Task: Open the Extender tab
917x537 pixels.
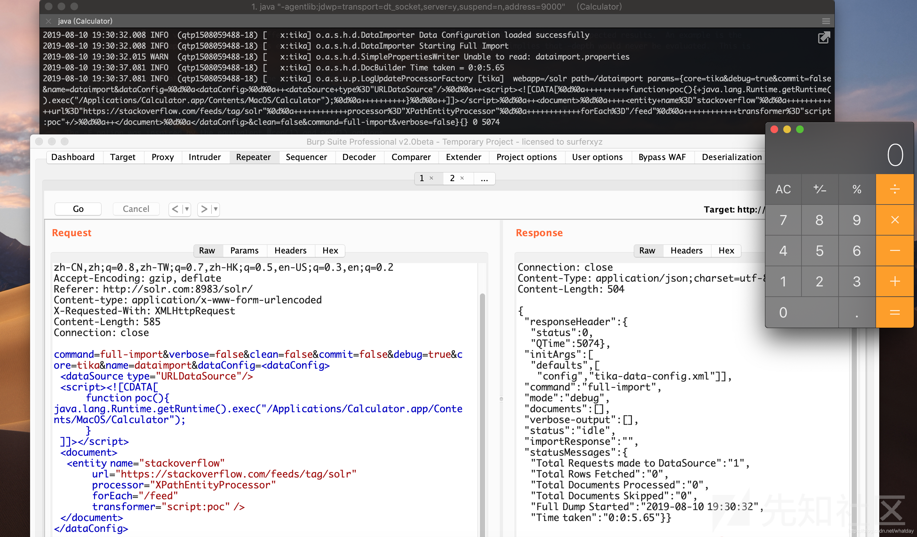Action: 464,157
